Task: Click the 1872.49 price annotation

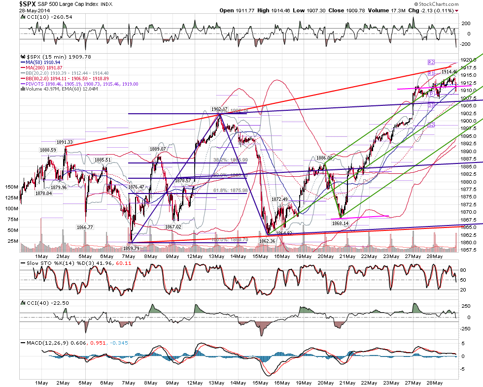Action: pos(279,199)
